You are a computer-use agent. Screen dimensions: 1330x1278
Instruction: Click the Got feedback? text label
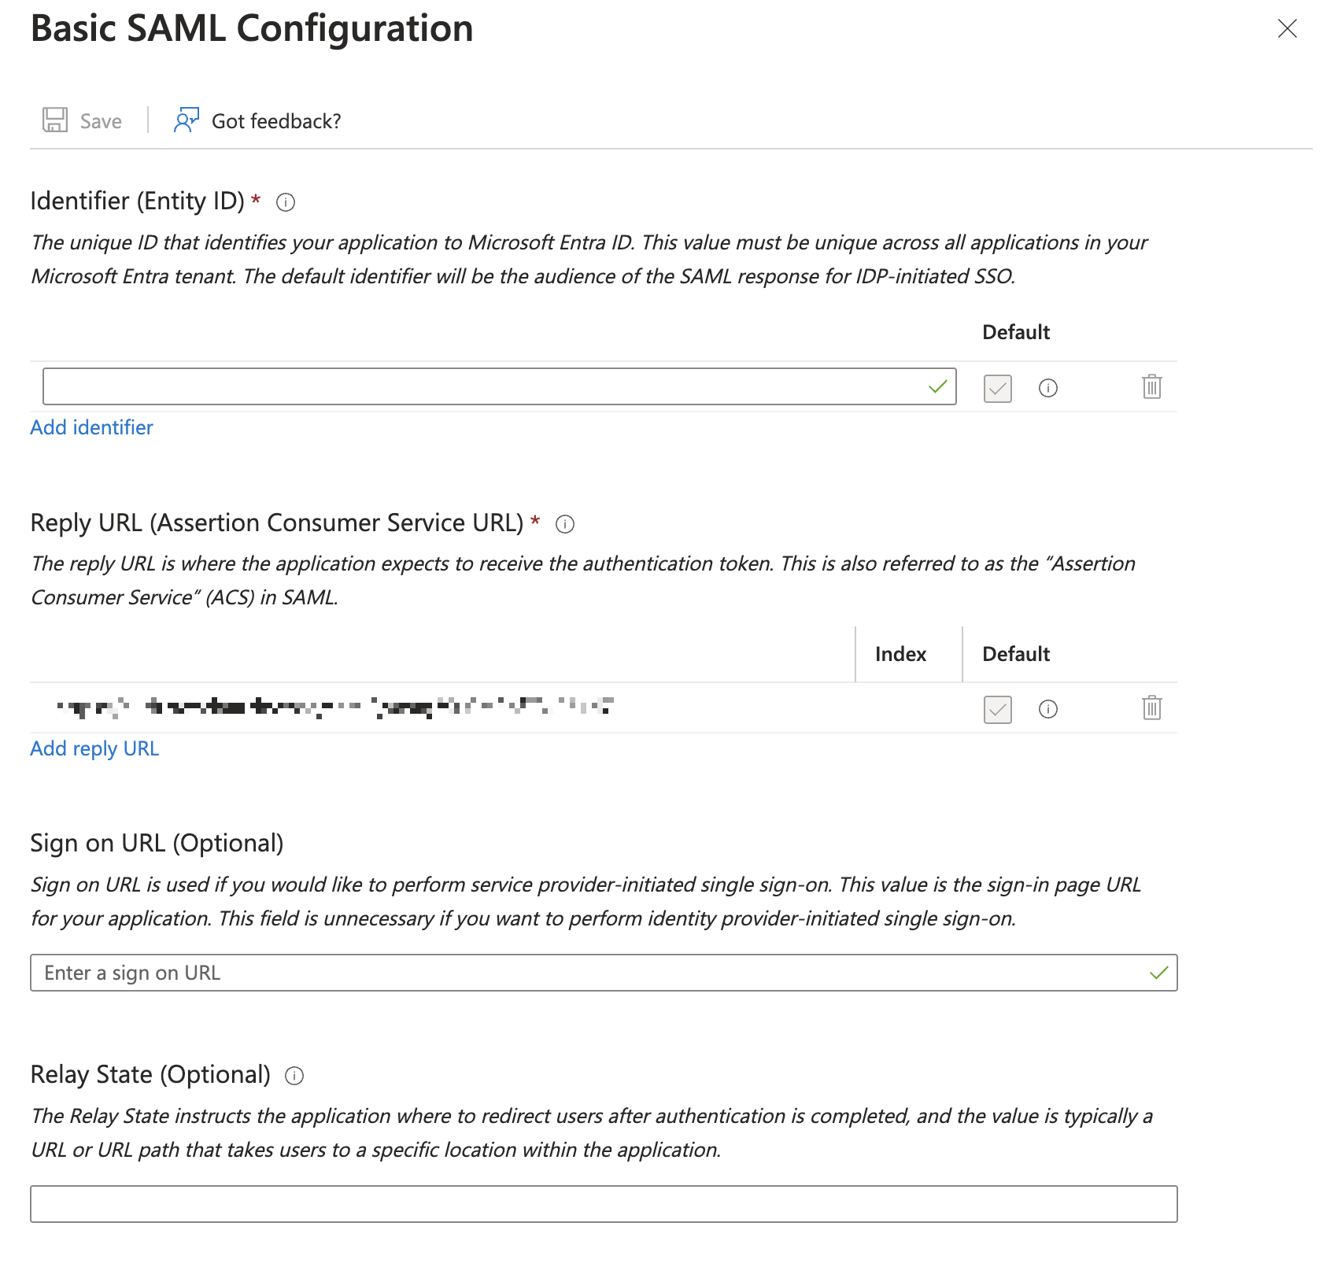(276, 120)
